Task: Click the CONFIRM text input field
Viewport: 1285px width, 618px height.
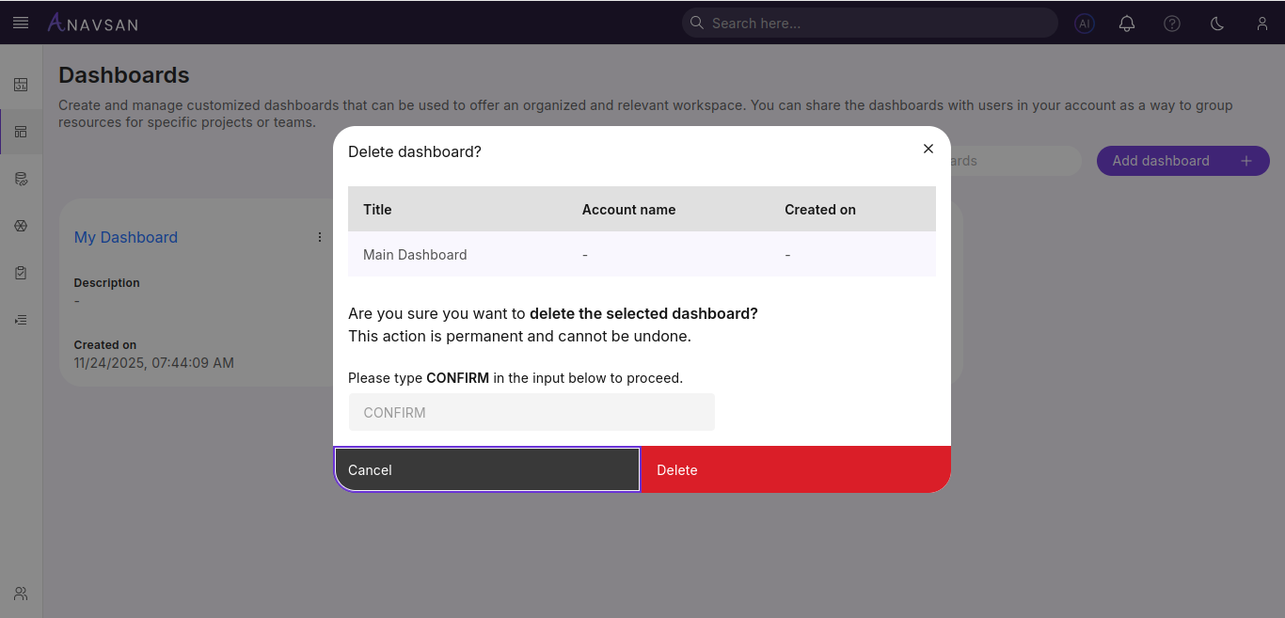Action: coord(531,412)
